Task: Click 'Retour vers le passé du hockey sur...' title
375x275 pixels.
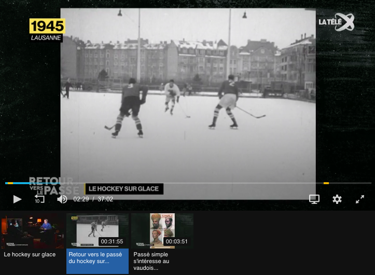Action: [95, 258]
